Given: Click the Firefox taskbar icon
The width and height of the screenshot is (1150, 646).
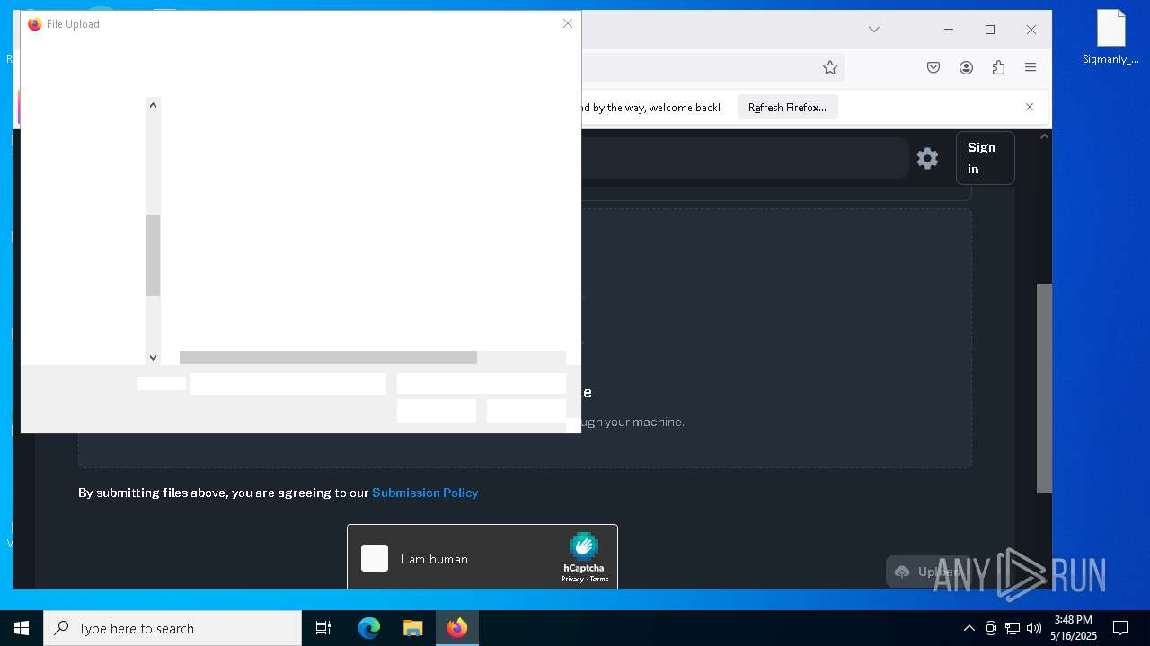Looking at the screenshot, I should tap(457, 628).
